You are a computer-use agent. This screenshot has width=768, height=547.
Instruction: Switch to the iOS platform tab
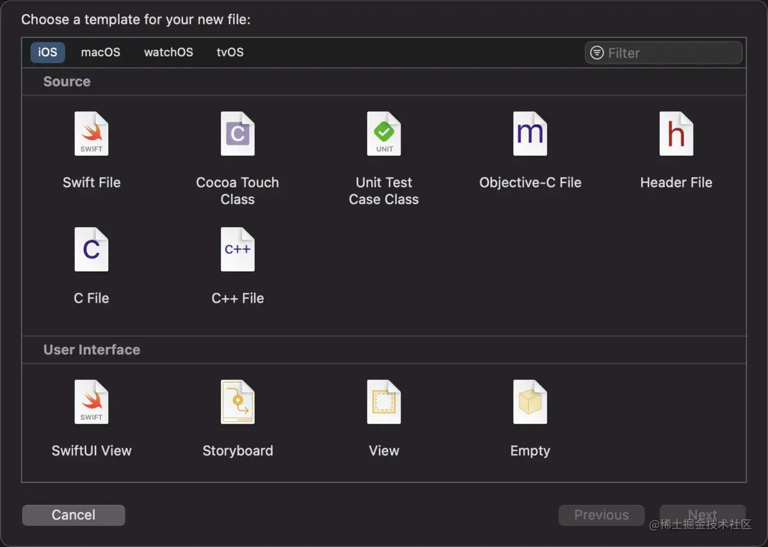47,52
